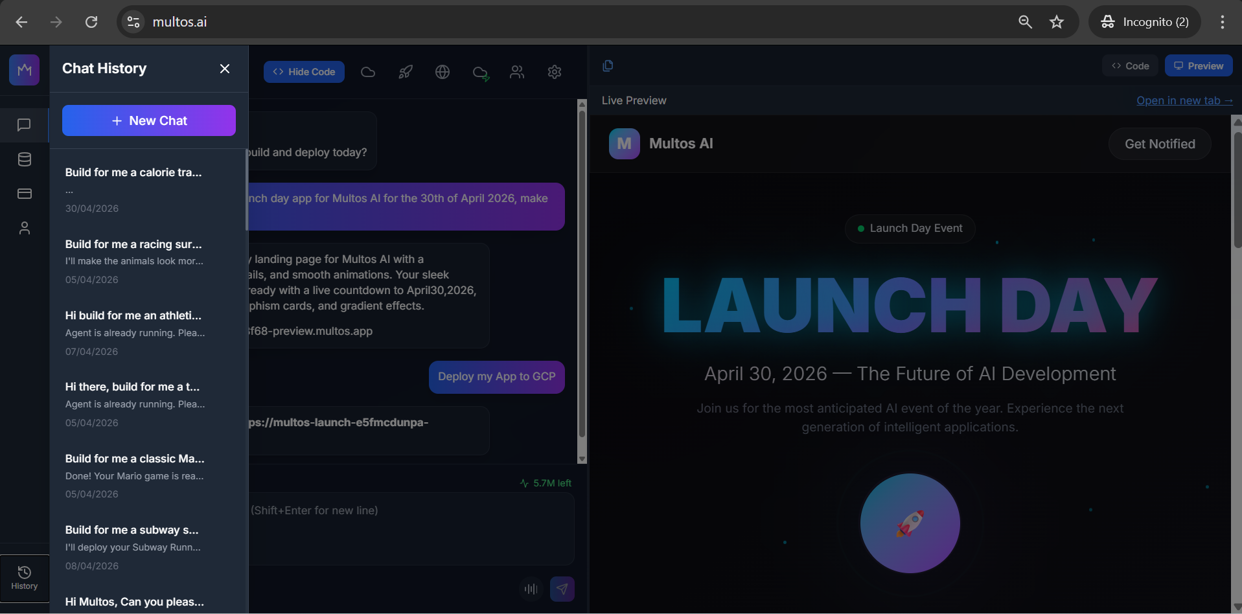1242x614 pixels.
Task: Click the rocket deploy icon in toolbar
Action: tap(406, 72)
